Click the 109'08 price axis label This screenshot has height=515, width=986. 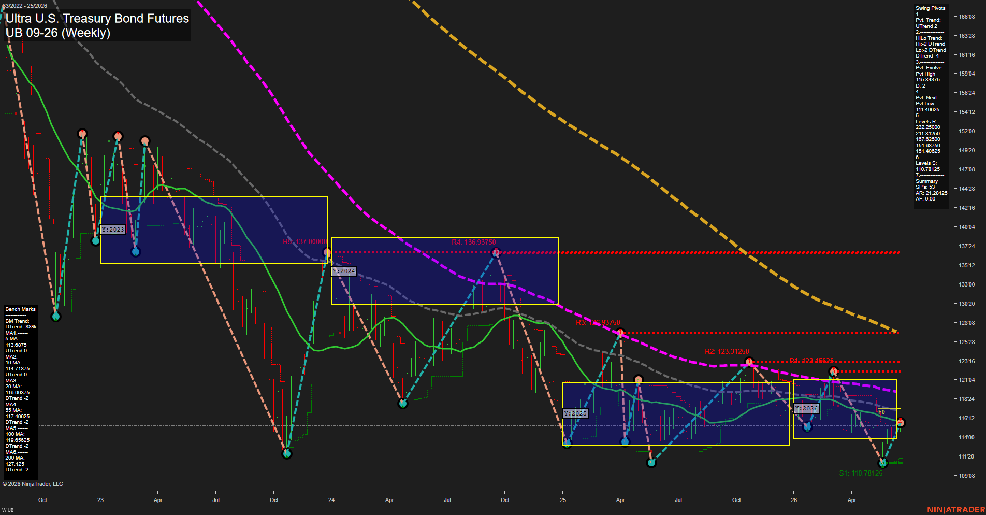coord(966,476)
